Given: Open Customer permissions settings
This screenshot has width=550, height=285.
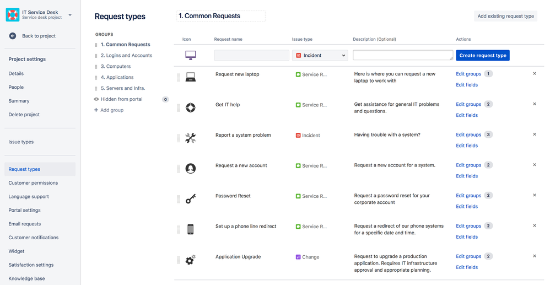Looking at the screenshot, I should point(33,183).
